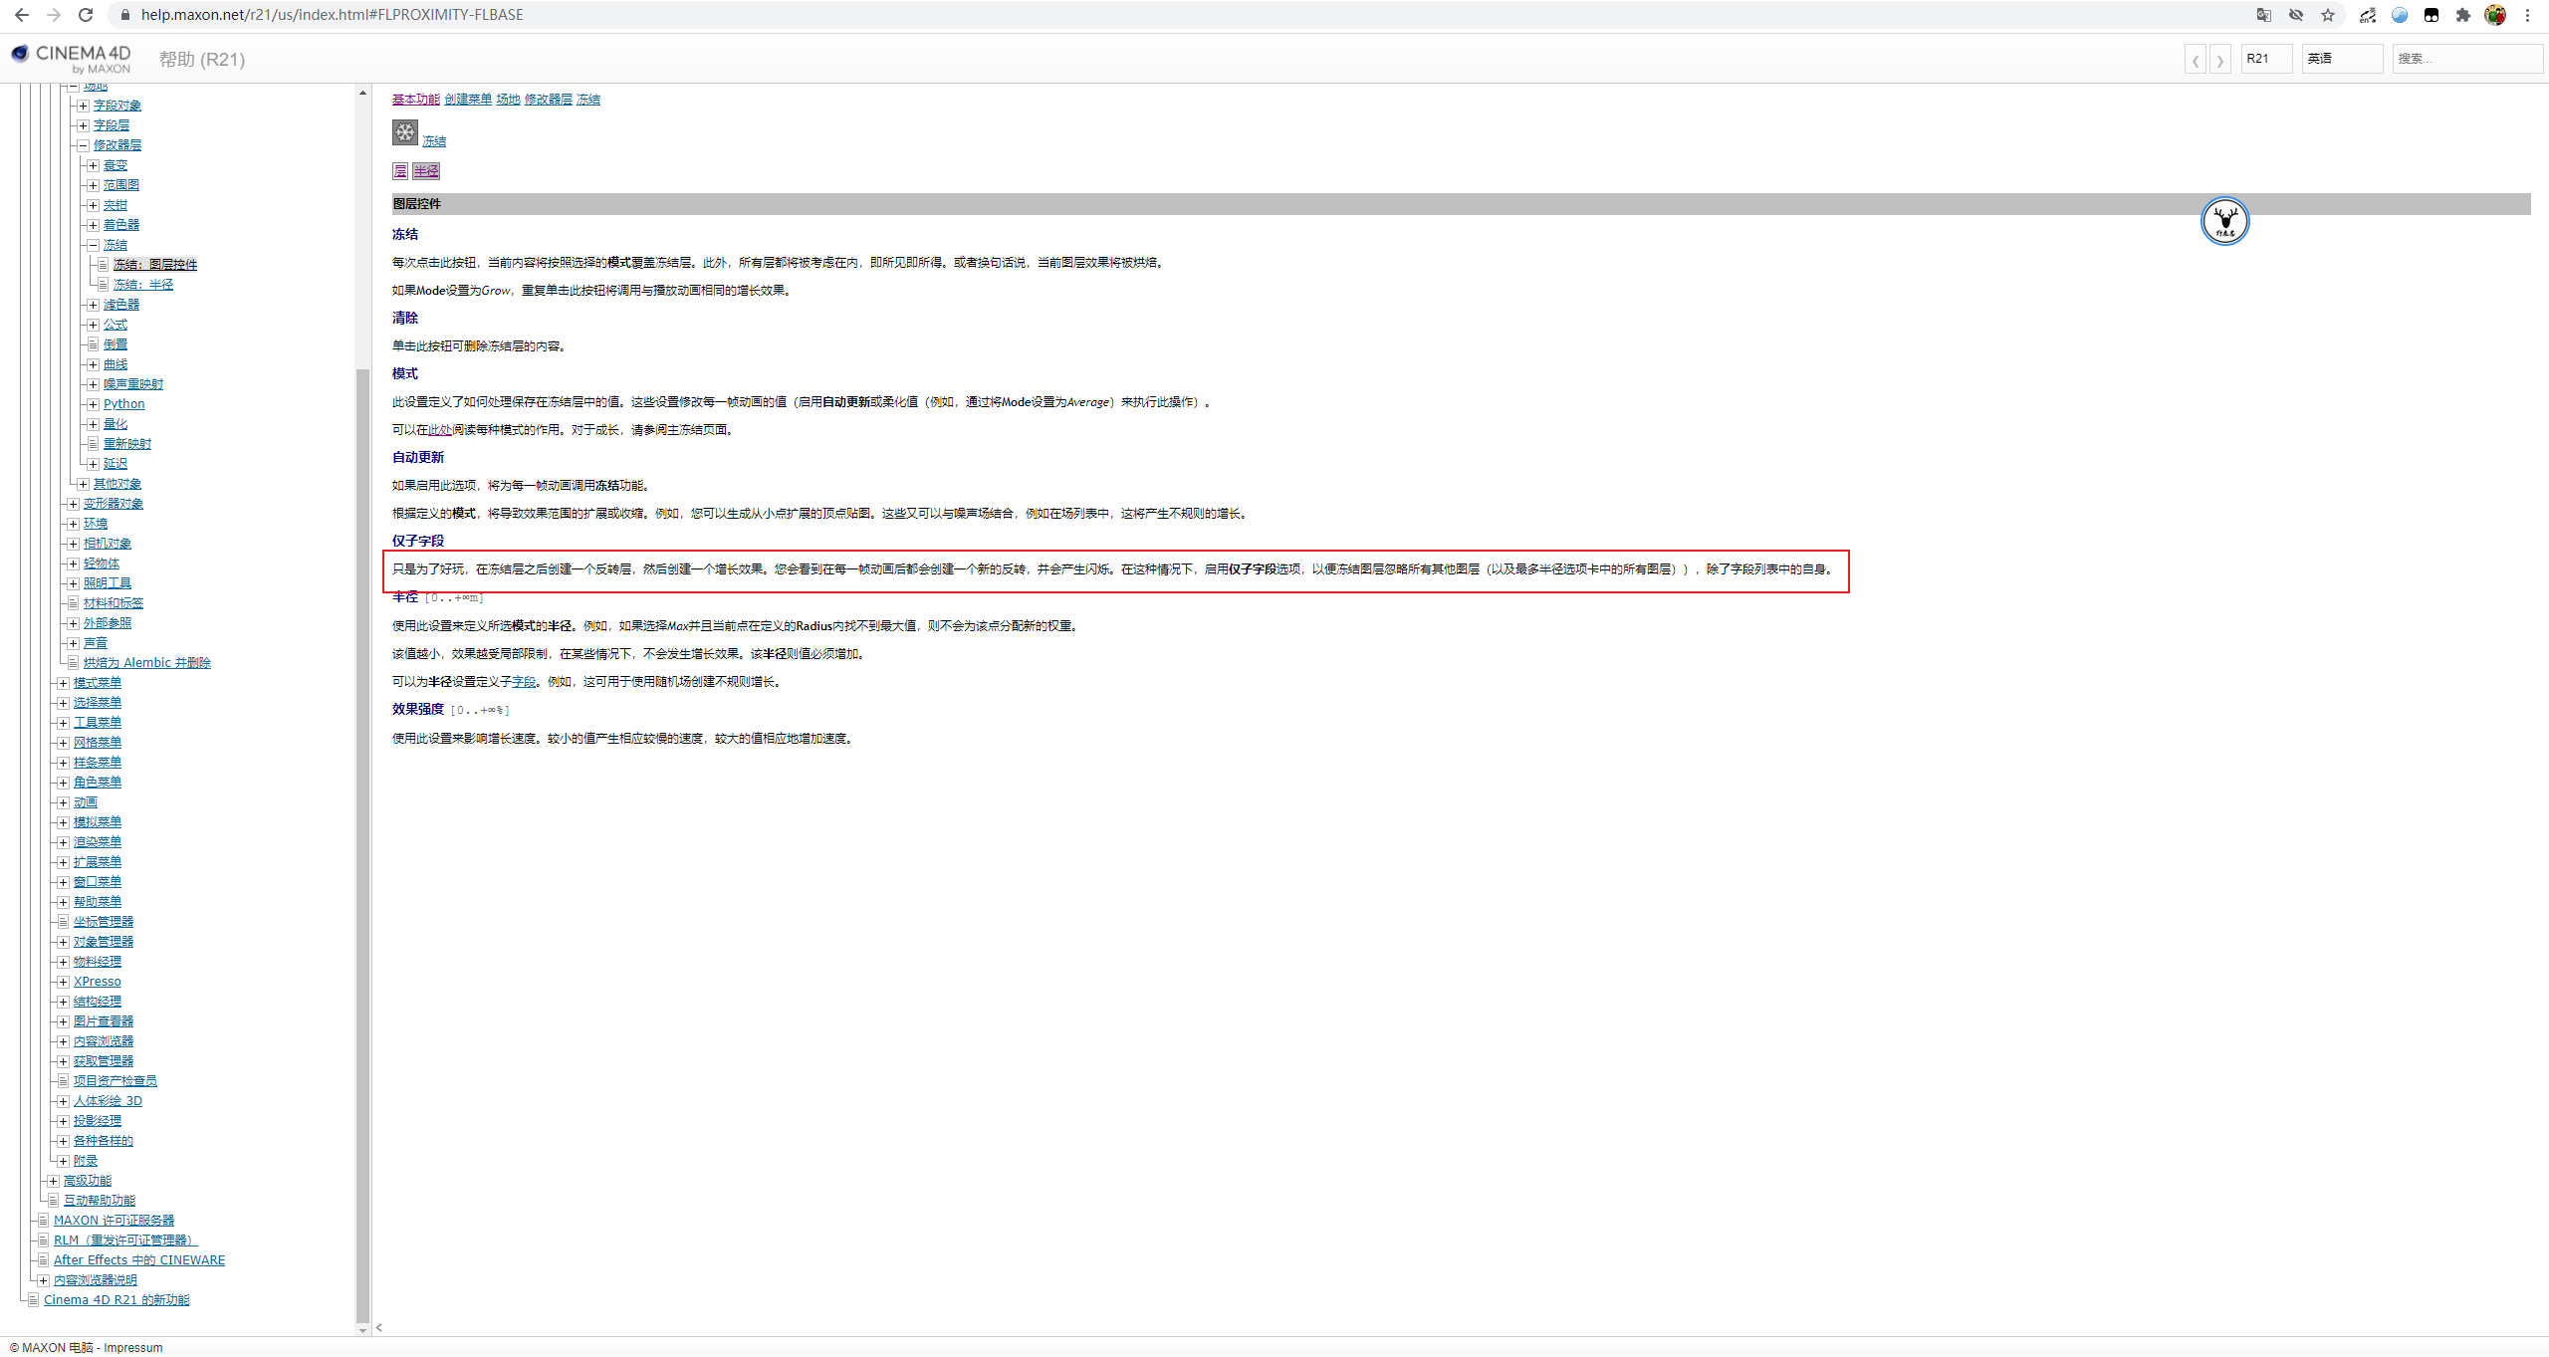Open the 英语 language dropdown
The image size is (2549, 1357).
(x=2341, y=59)
